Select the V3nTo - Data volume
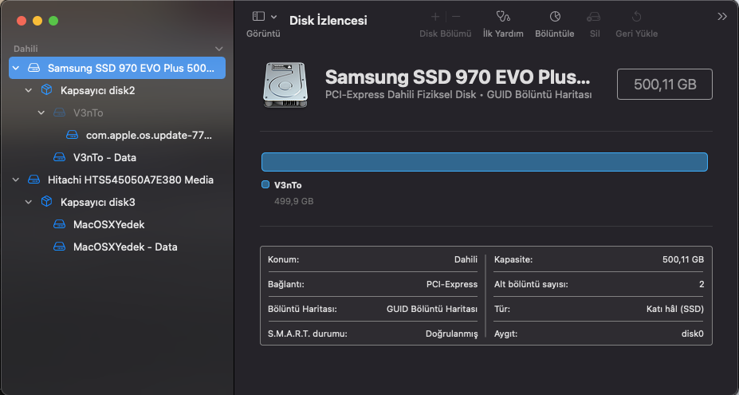 [104, 157]
